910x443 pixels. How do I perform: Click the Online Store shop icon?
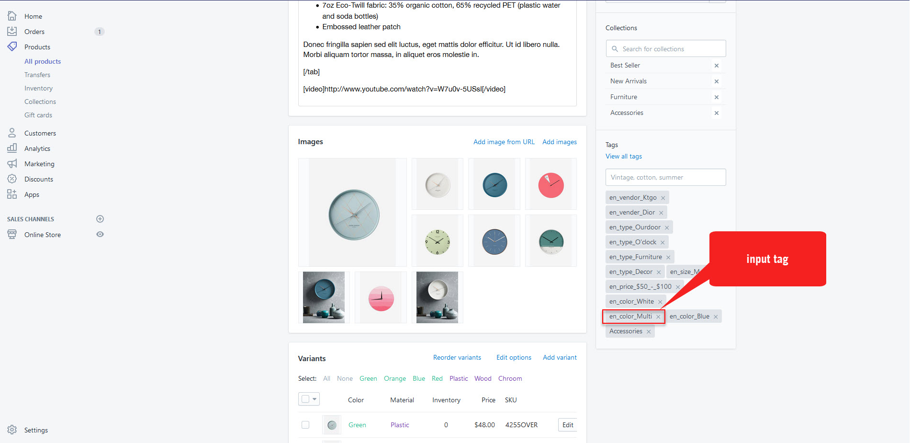pyautogui.click(x=12, y=234)
